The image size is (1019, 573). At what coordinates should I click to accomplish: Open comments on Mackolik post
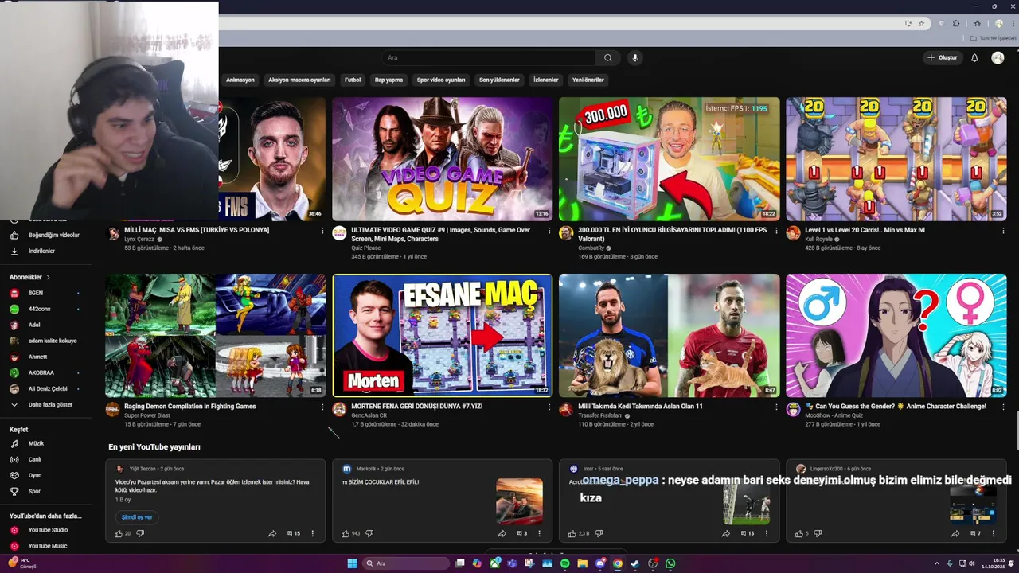[x=521, y=534]
